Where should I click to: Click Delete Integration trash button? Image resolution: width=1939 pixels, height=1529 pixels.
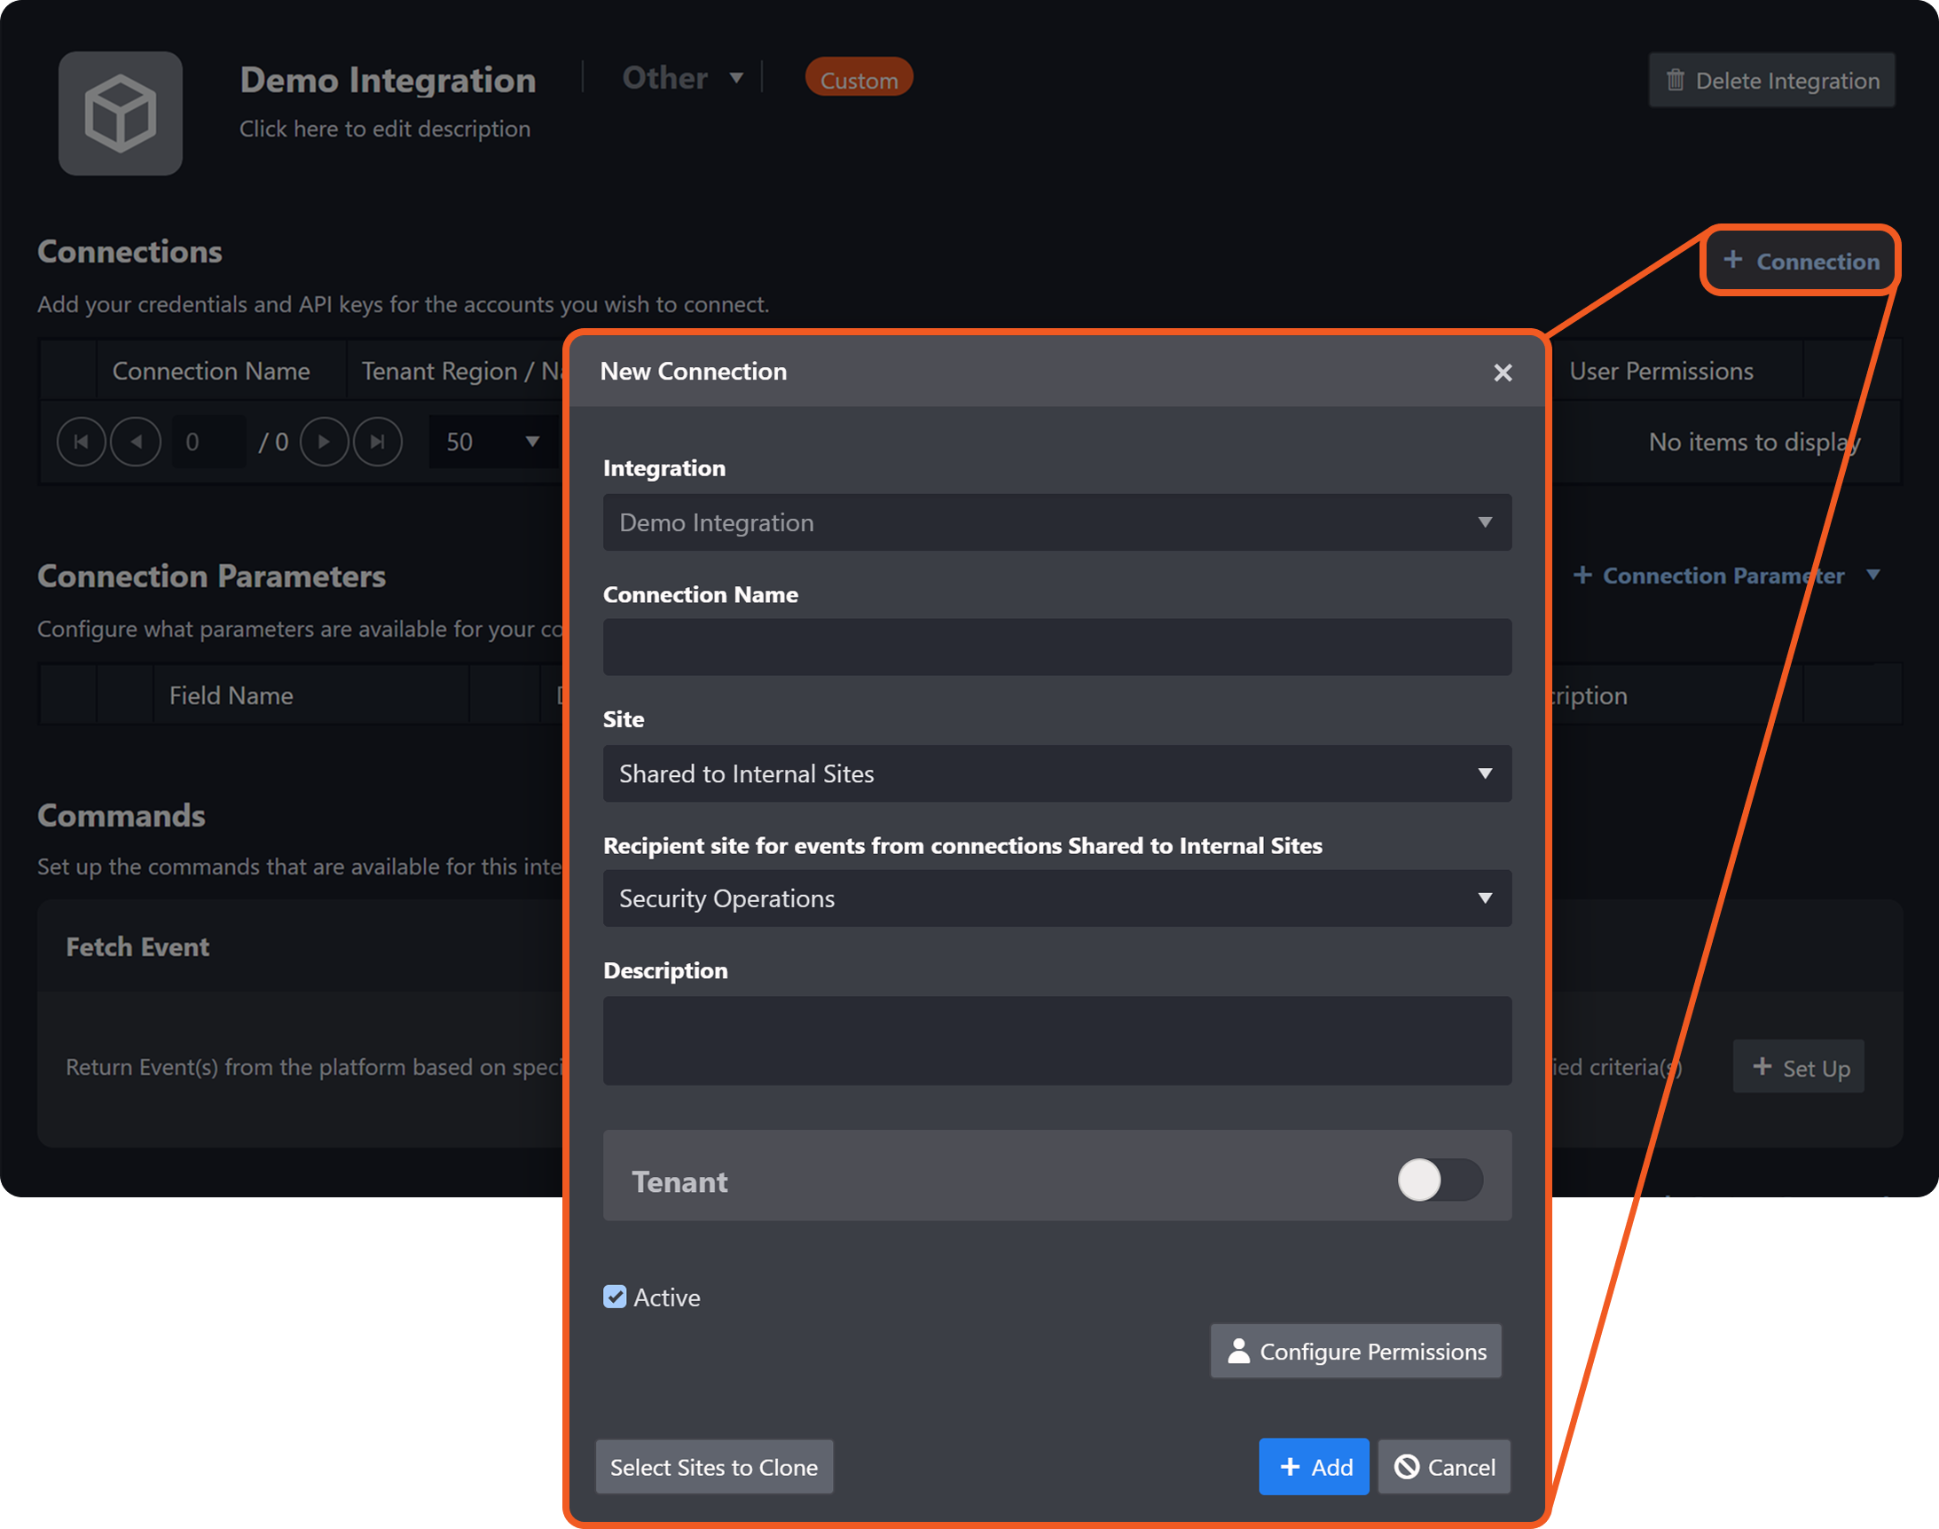click(1771, 81)
